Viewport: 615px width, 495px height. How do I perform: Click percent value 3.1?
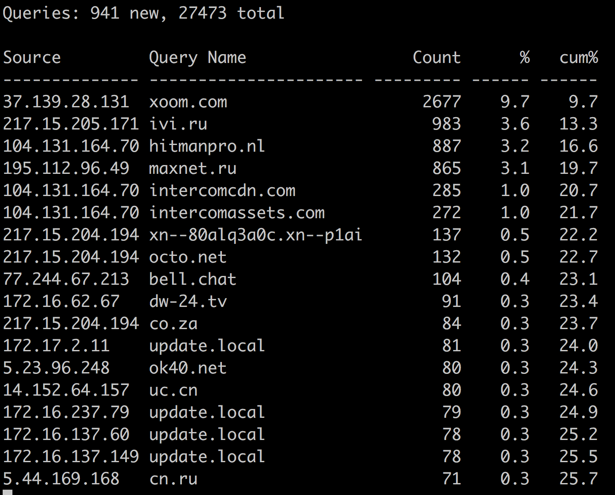(515, 169)
